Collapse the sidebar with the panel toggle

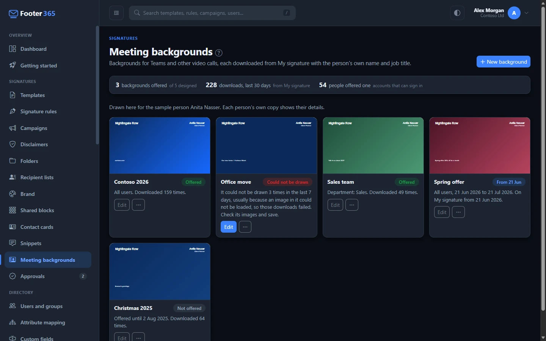pyautogui.click(x=116, y=13)
